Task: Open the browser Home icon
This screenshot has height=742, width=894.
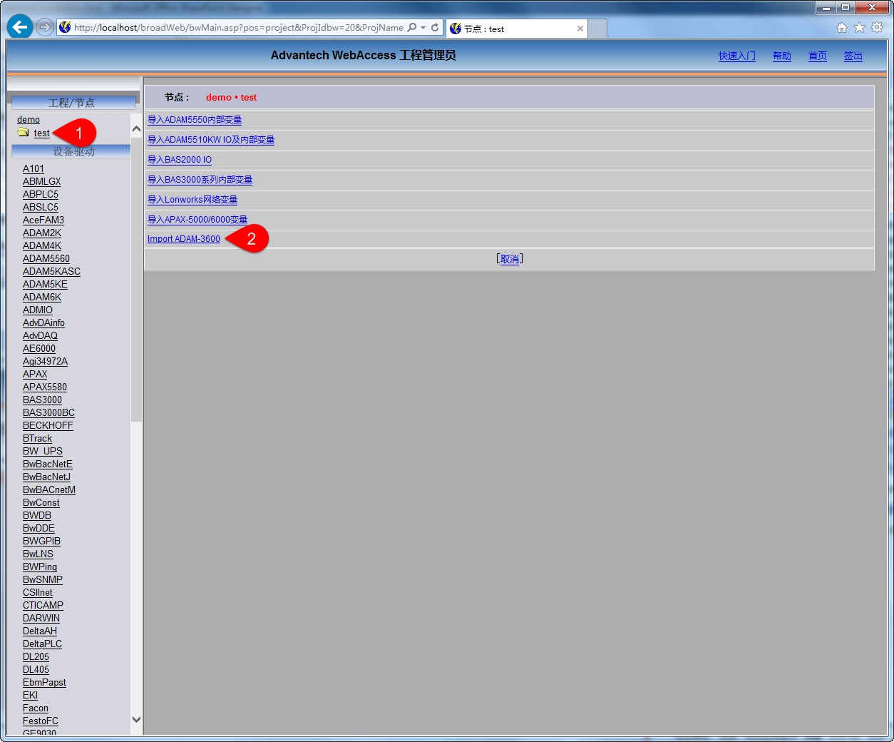Action: (841, 28)
